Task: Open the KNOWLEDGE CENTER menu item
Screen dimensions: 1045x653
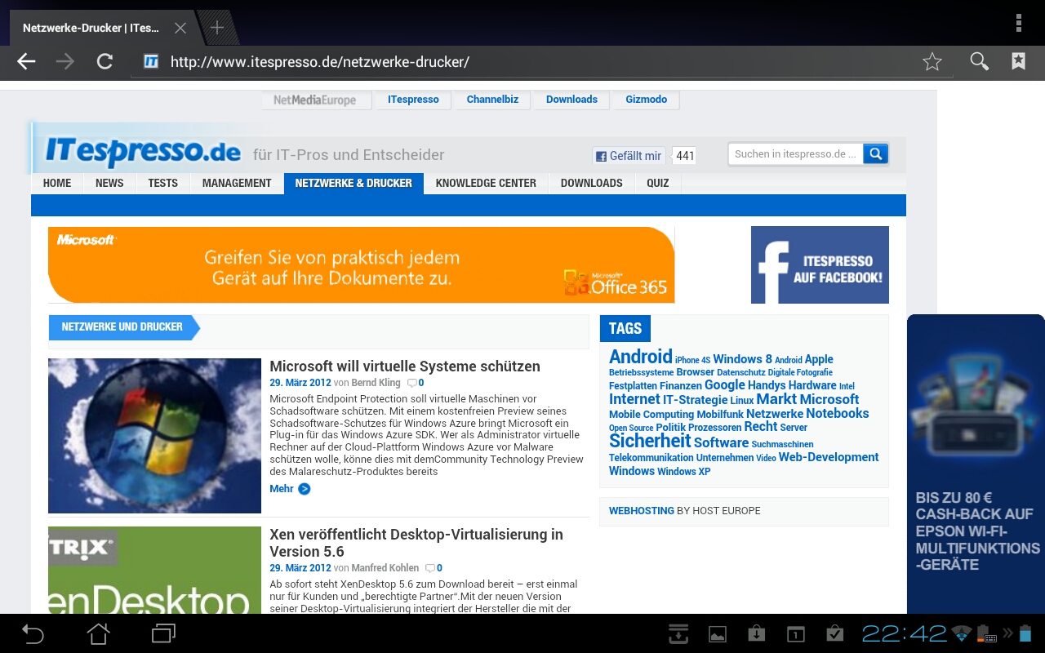Action: pos(486,183)
